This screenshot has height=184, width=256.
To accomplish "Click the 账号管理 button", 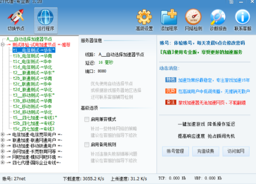I will pyautogui.click(x=175, y=151).
